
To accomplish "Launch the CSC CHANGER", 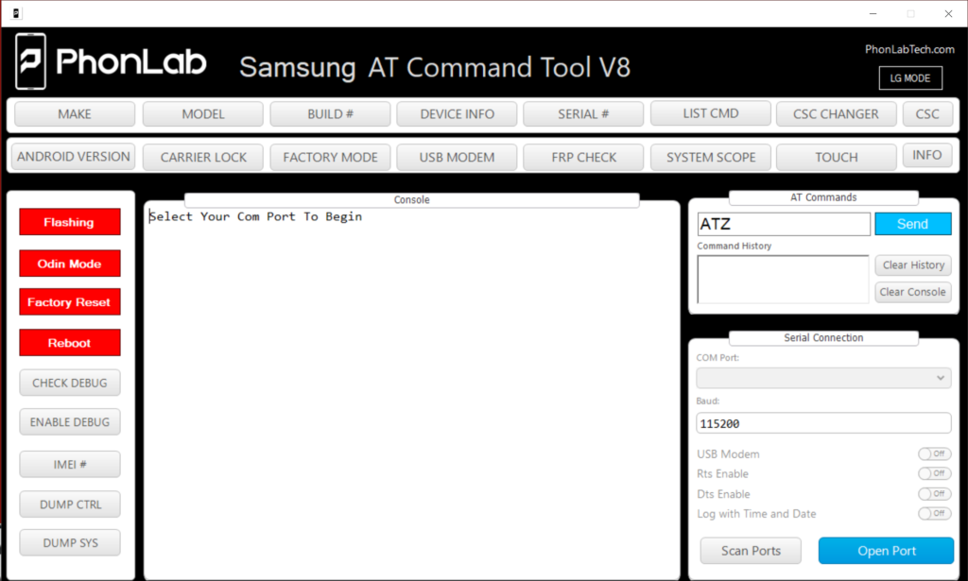I will click(836, 114).
